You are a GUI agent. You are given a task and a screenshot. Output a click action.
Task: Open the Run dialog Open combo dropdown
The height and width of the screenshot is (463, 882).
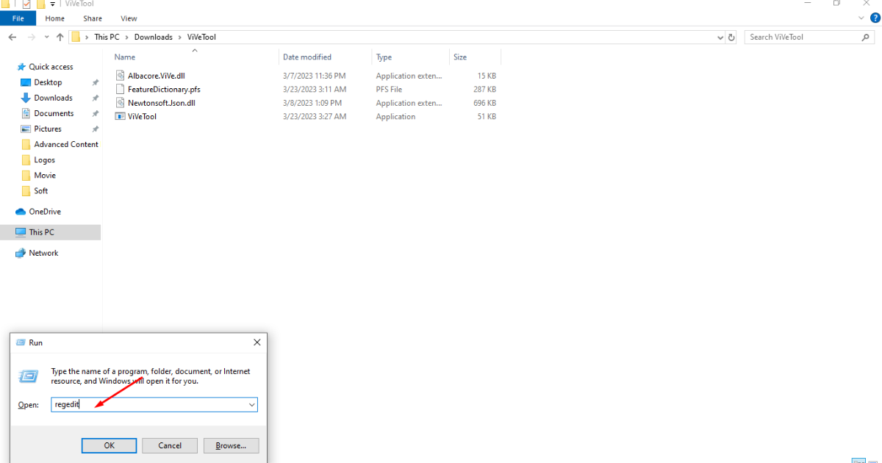[x=251, y=404]
